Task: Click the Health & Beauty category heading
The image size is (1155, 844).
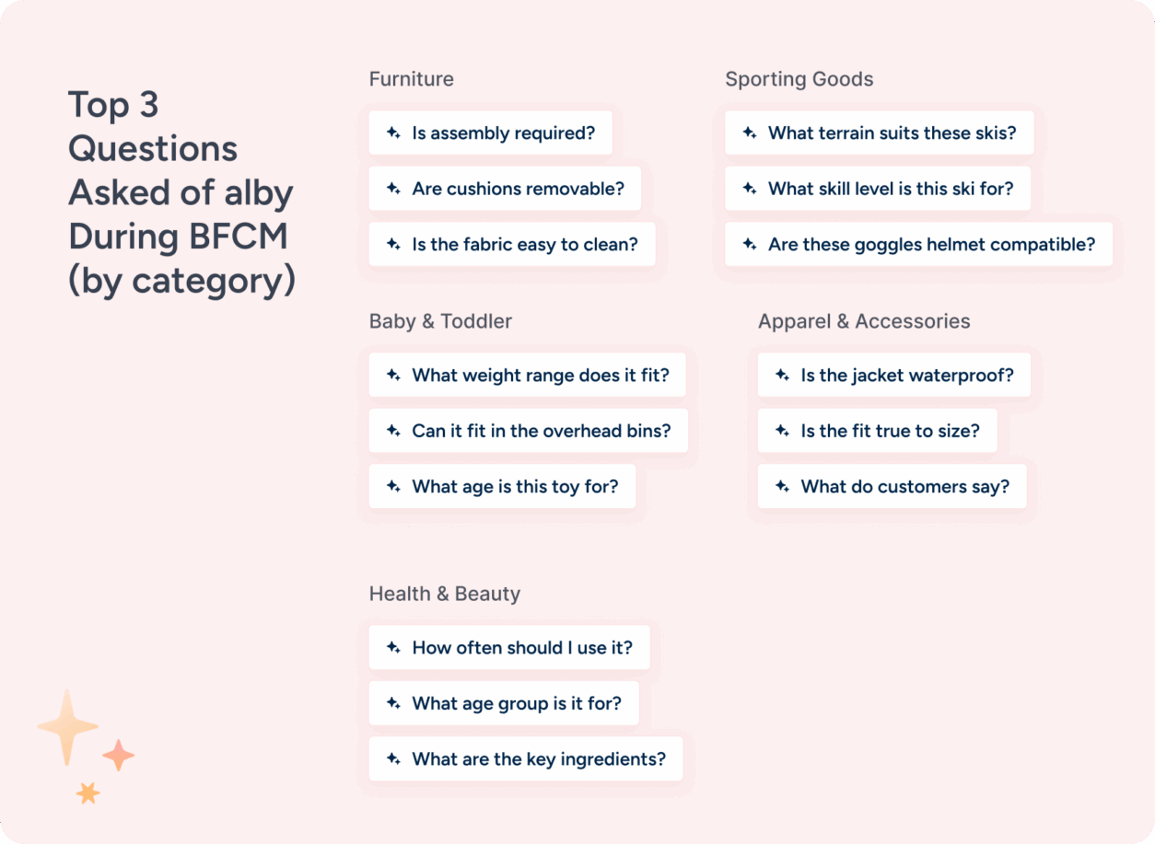Action: pos(444,594)
